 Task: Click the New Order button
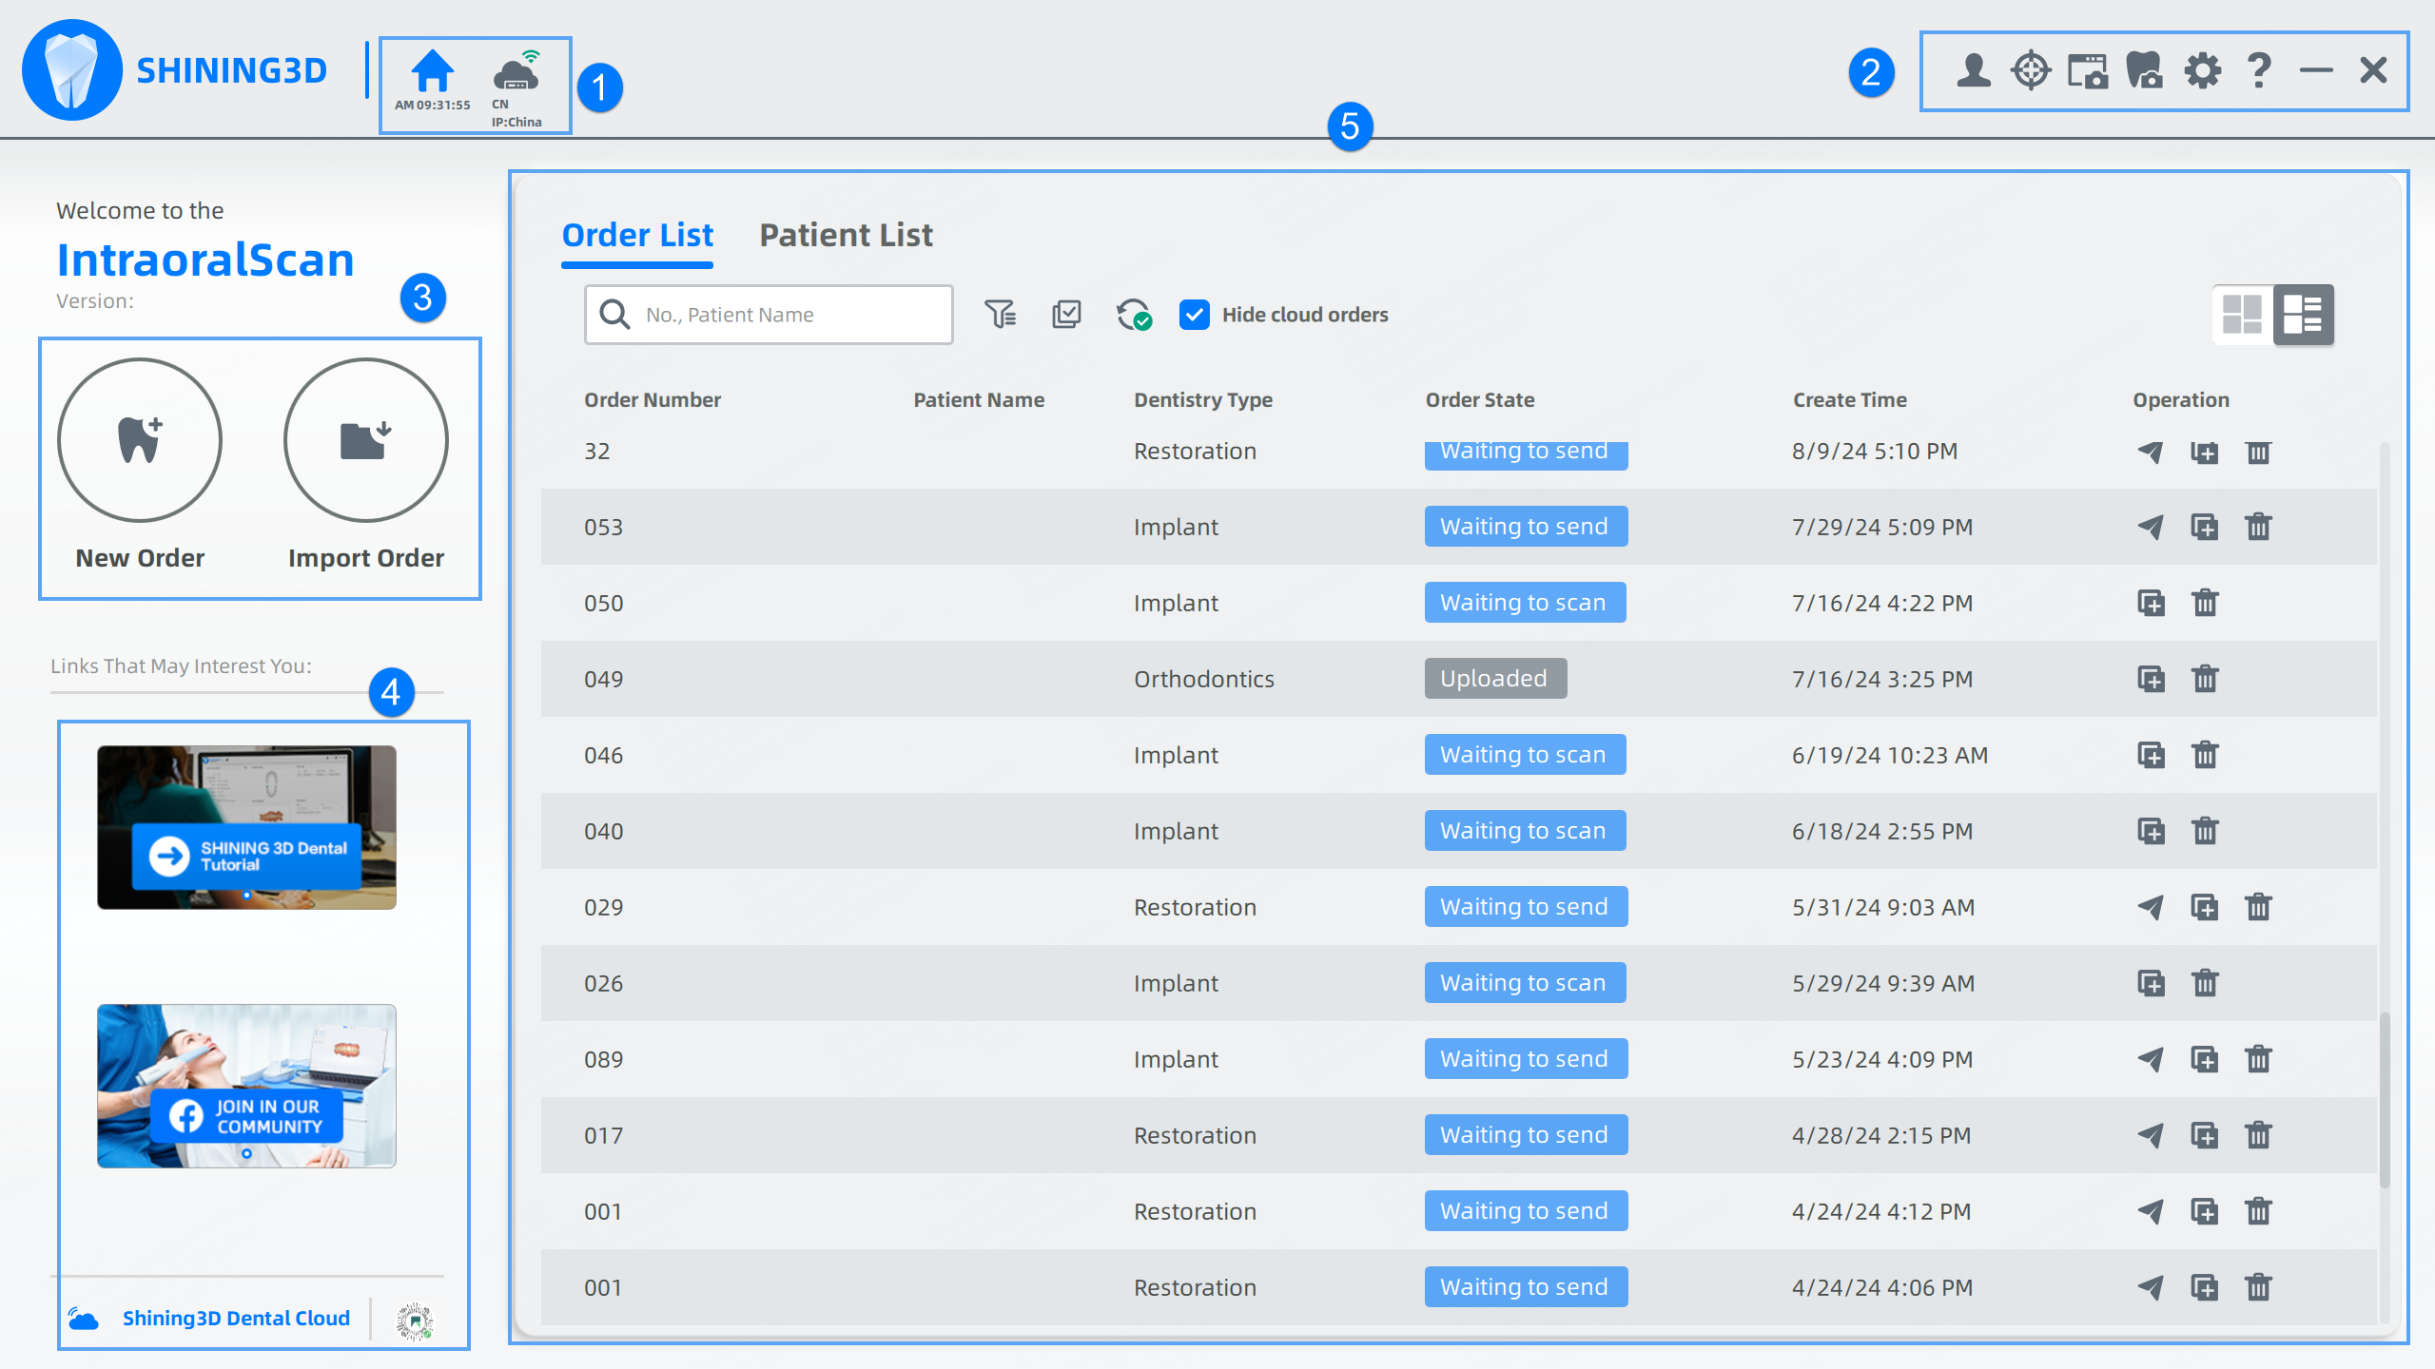coord(140,442)
